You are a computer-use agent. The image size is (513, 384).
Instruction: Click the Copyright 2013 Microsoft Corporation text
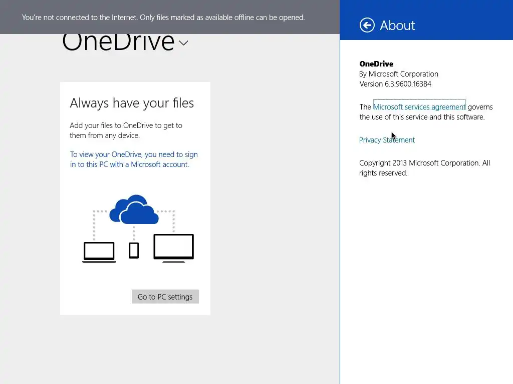pyautogui.click(x=424, y=168)
